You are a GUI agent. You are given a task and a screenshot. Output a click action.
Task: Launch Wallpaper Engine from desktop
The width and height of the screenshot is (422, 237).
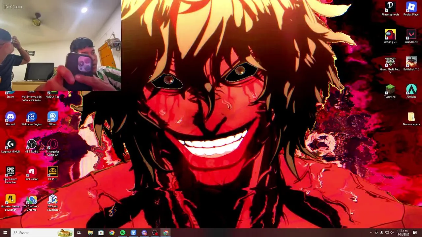pyautogui.click(x=32, y=119)
